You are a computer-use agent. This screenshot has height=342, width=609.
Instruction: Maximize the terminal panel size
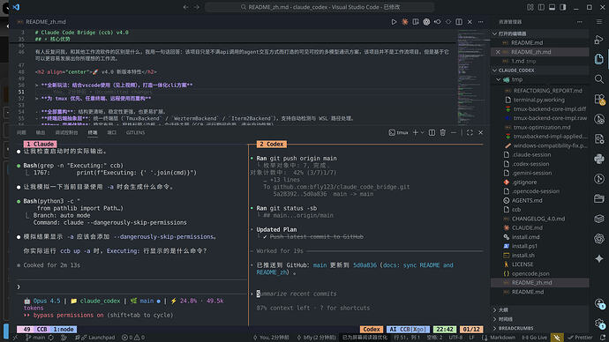click(x=470, y=132)
